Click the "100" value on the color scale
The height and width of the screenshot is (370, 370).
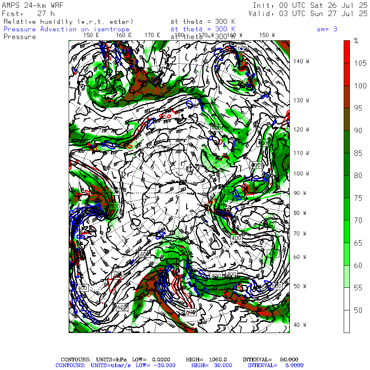pos(360,86)
